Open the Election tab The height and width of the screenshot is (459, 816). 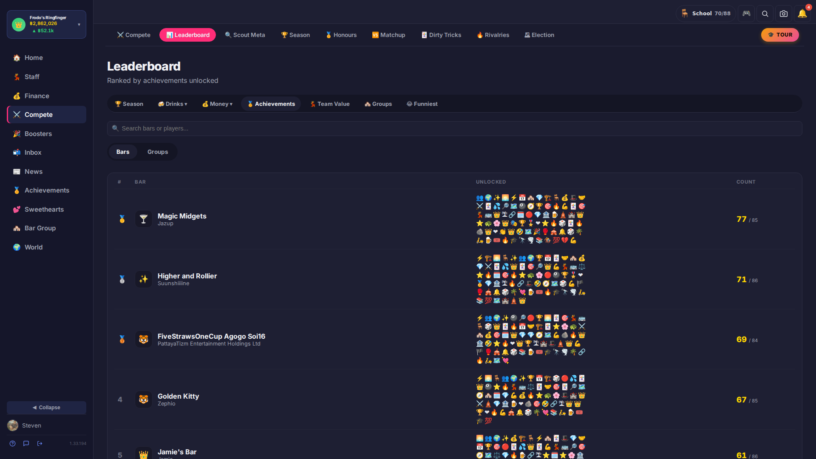pyautogui.click(x=539, y=35)
